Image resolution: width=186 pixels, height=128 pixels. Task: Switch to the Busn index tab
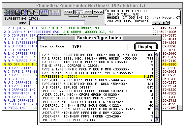(78, 12)
